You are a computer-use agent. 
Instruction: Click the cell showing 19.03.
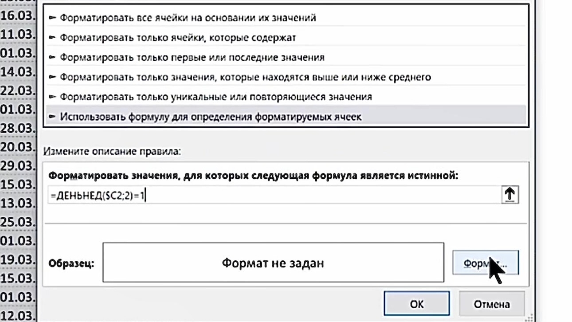click(x=18, y=259)
